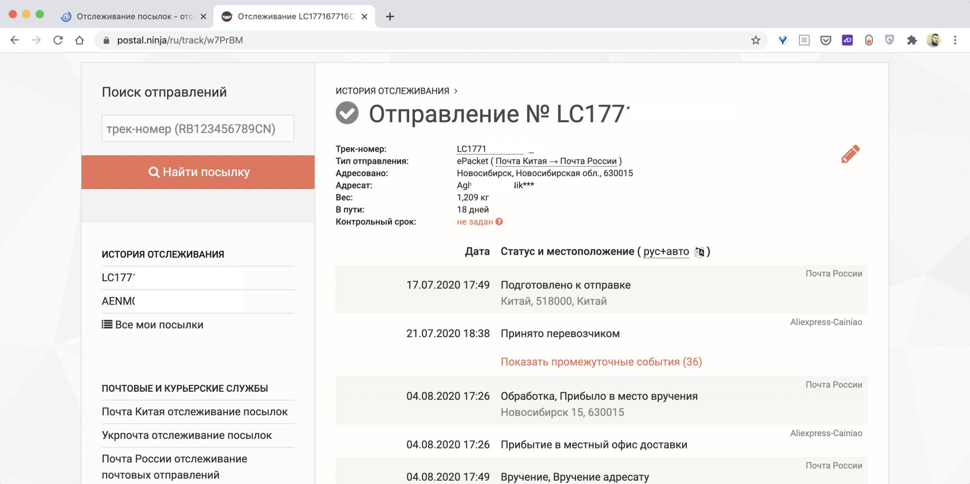The width and height of the screenshot is (970, 484).
Task: Click the date '17.07.2020 17:49'
Action: pyautogui.click(x=448, y=285)
